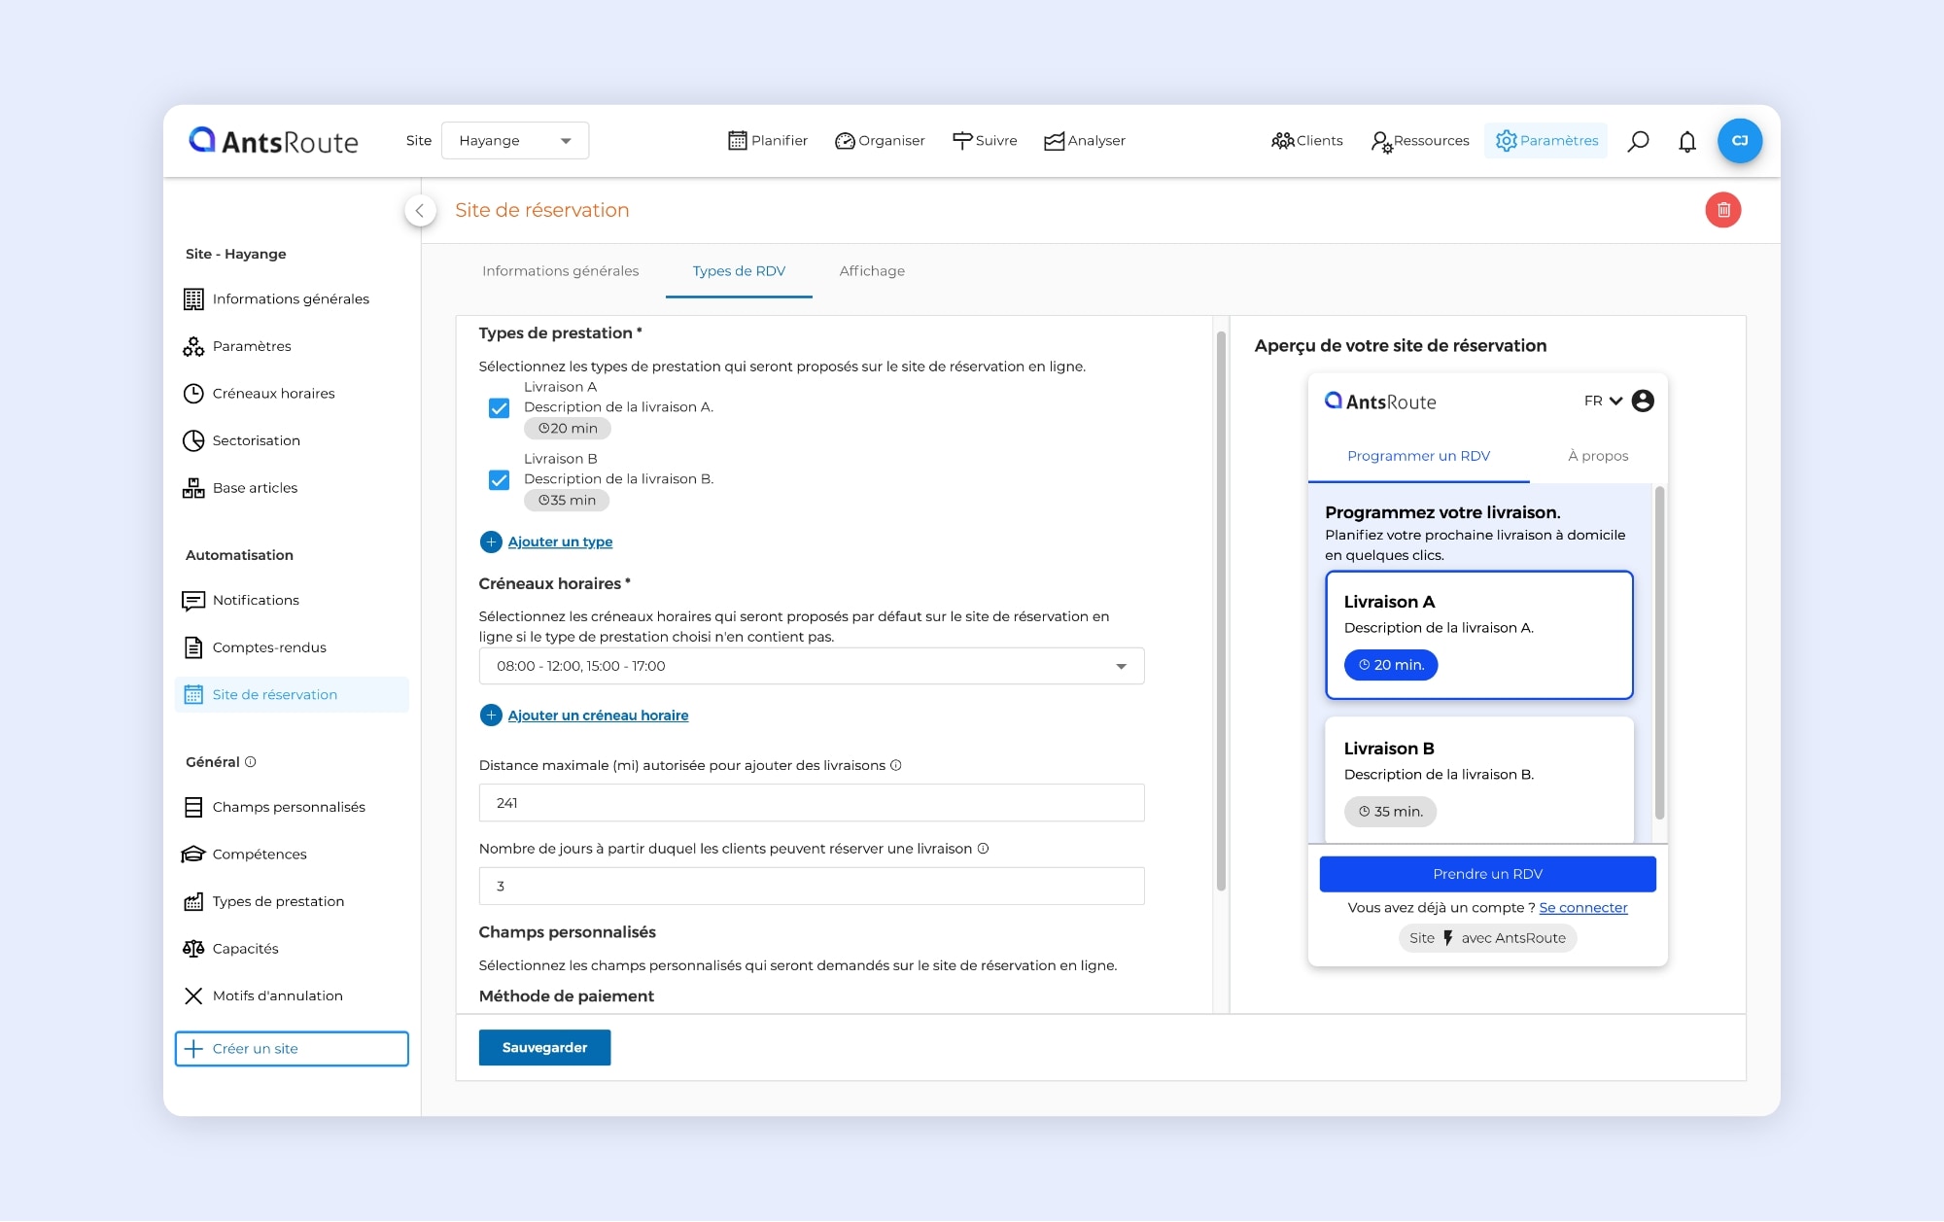Open the Hayange site selector
The height and width of the screenshot is (1222, 1944).
(514, 140)
